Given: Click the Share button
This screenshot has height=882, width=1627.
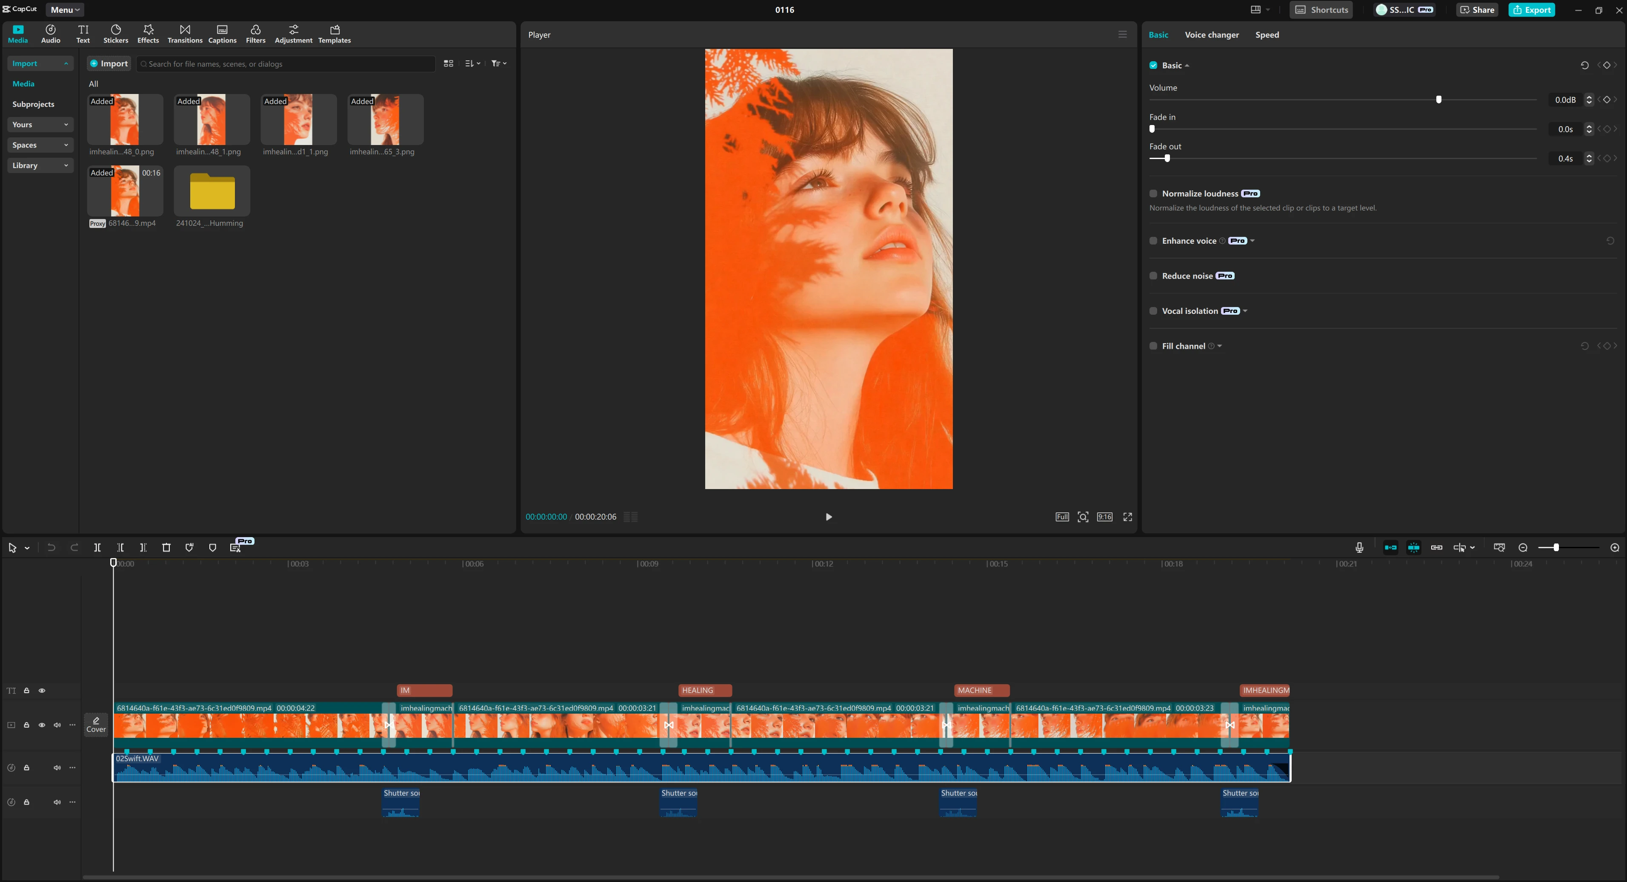Looking at the screenshot, I should [x=1477, y=9].
